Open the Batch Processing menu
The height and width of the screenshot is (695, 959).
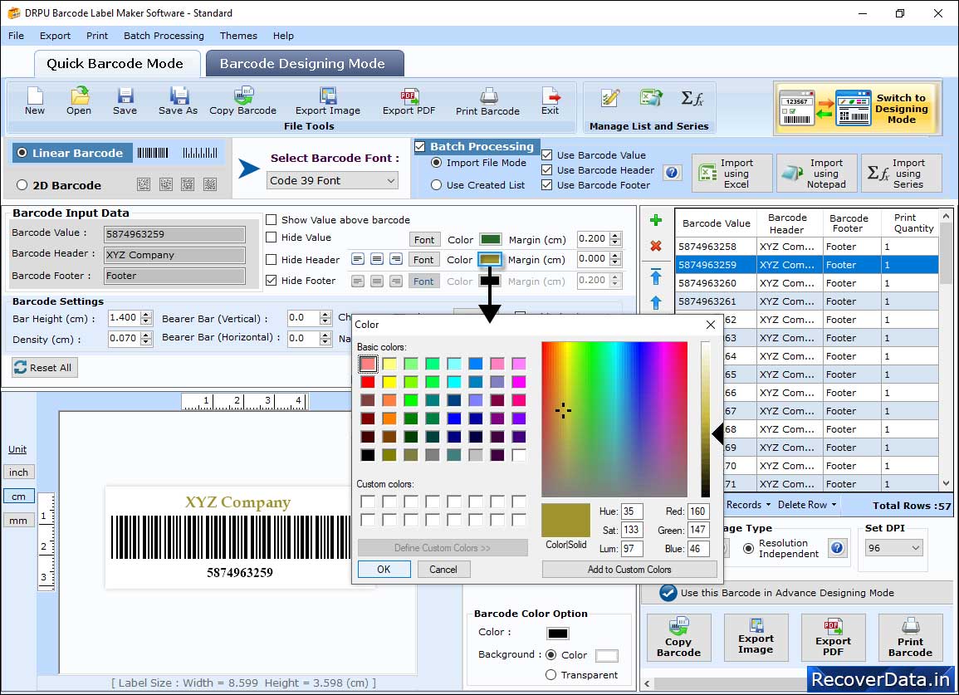pos(164,36)
